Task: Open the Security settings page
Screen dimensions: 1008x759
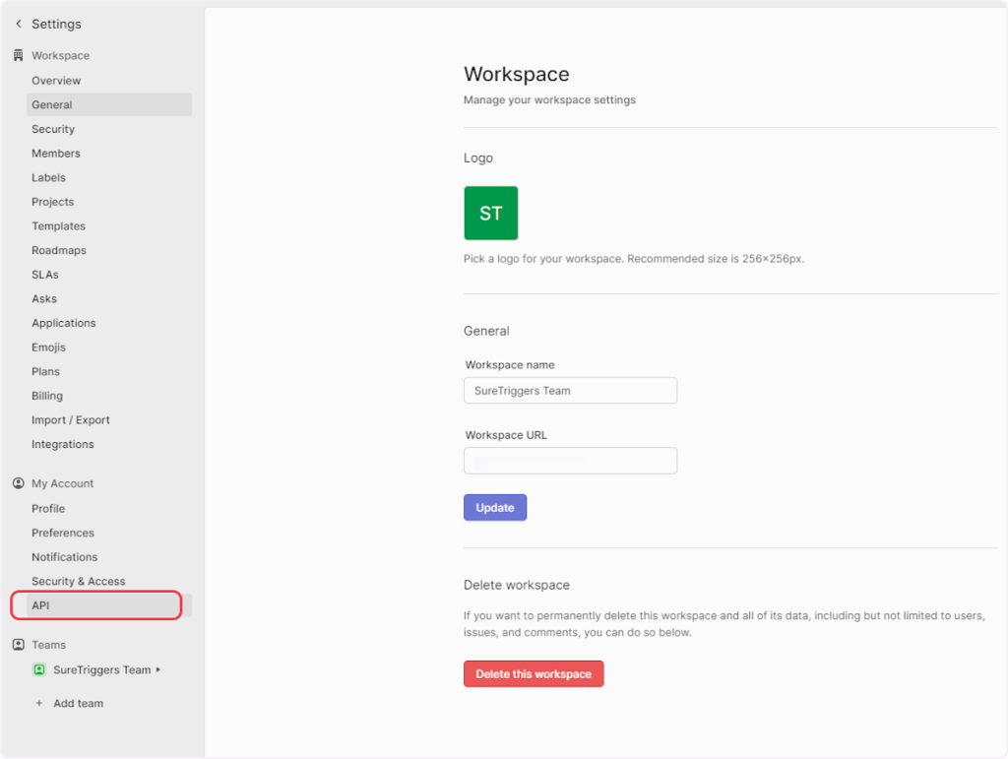Action: (53, 129)
